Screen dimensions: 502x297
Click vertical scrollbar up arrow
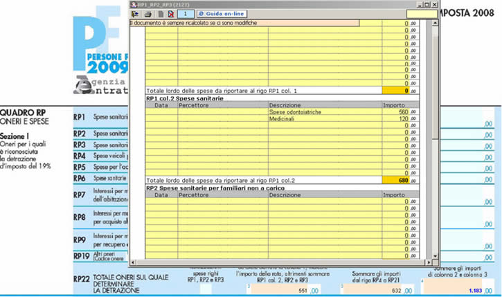click(x=435, y=23)
